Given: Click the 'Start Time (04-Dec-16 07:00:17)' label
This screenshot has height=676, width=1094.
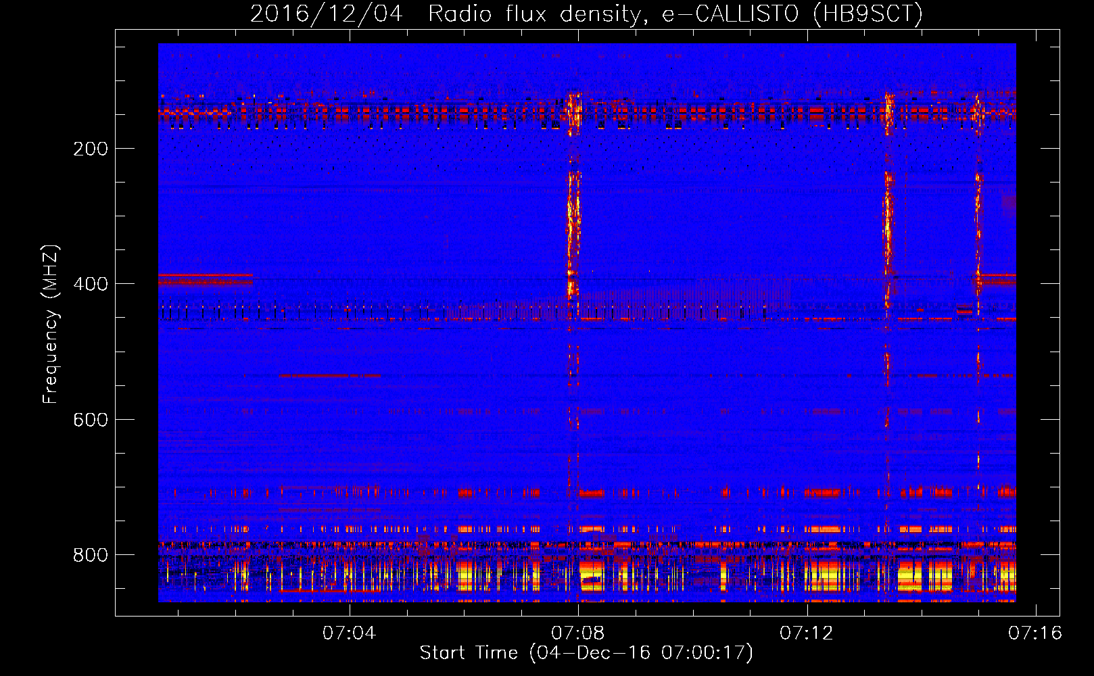Looking at the screenshot, I should pos(586,653).
